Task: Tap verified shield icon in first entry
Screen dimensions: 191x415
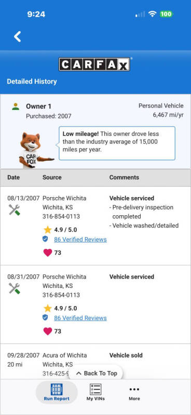Action: (x=45, y=239)
